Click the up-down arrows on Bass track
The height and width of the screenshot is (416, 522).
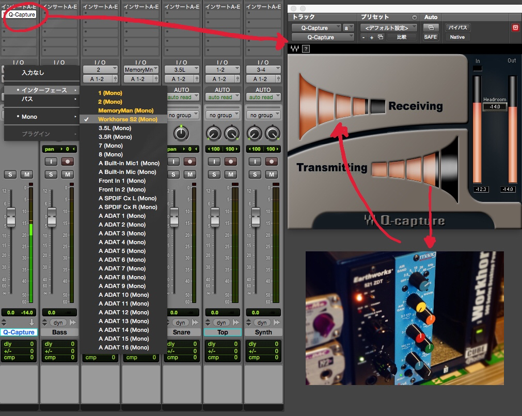click(x=44, y=322)
